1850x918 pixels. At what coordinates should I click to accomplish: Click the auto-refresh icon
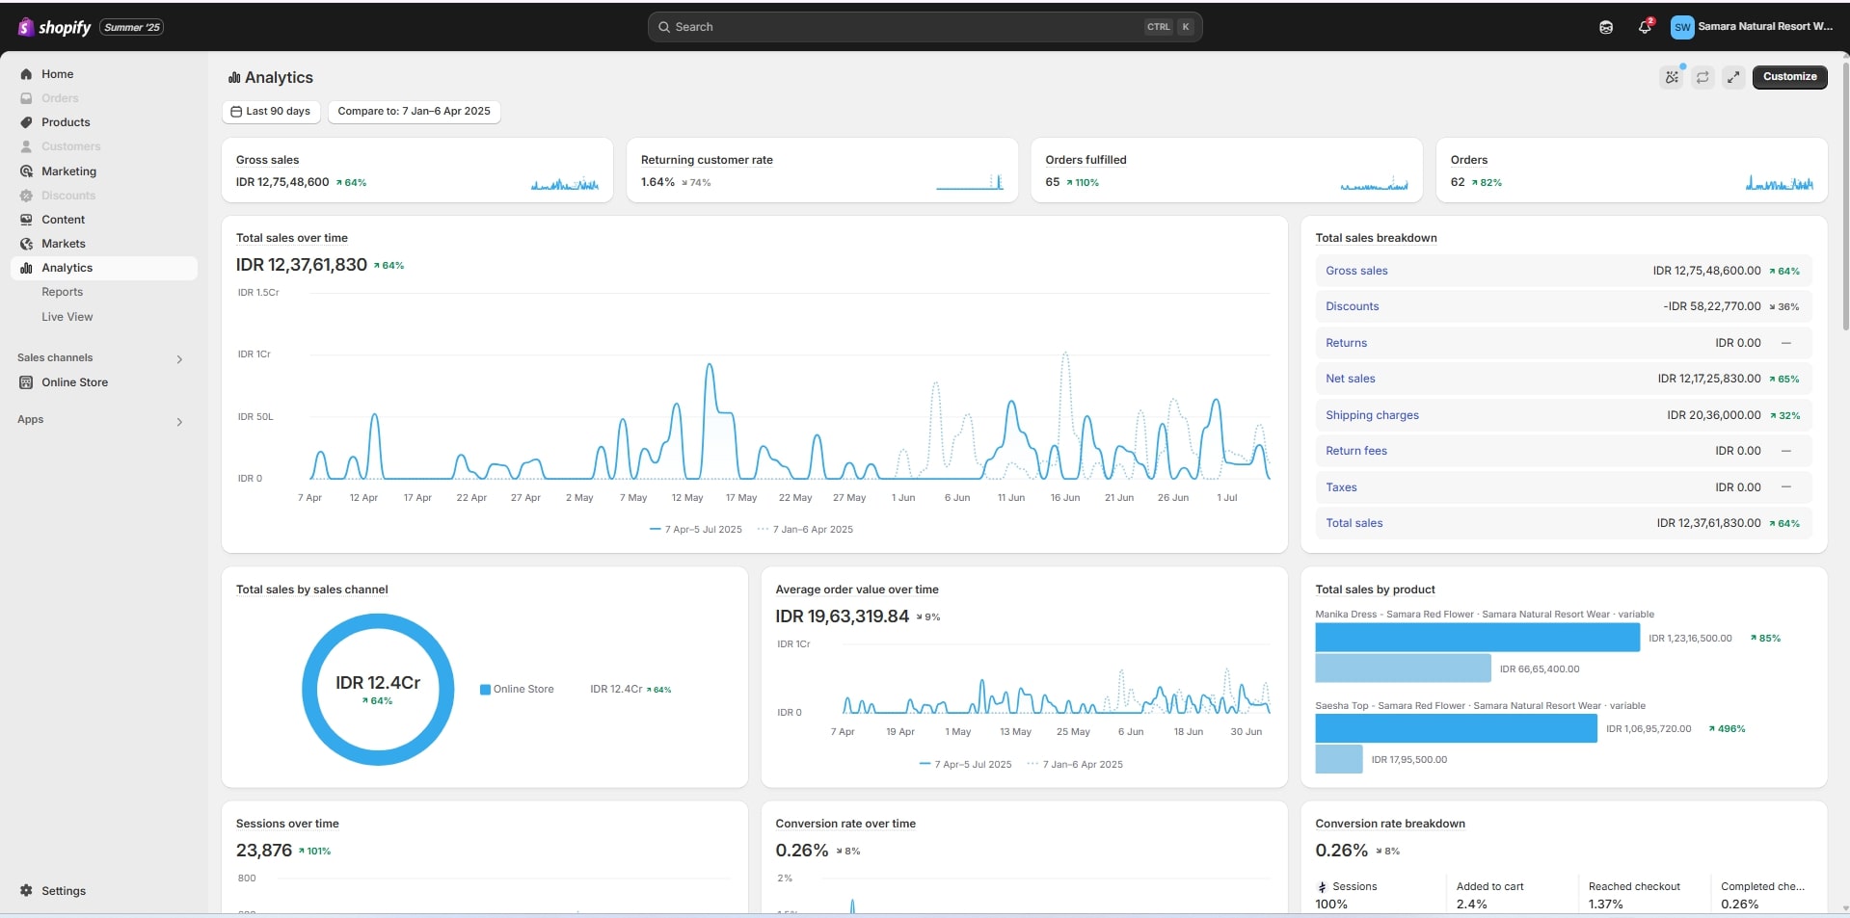[x=1703, y=77]
